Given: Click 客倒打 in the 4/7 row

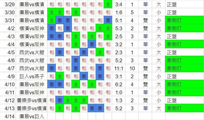Looking at the screenshot, I should click(184, 68).
